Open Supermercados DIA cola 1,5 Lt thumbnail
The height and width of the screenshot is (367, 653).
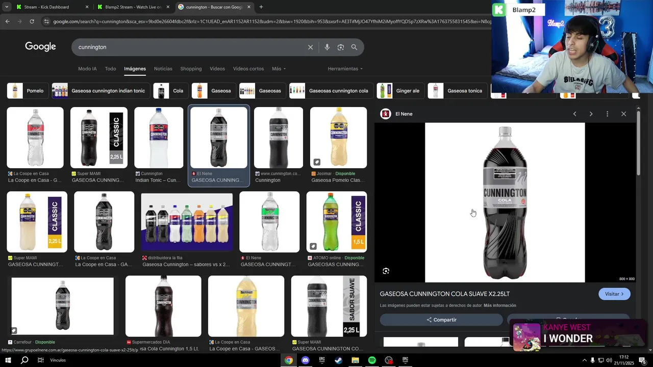click(x=163, y=306)
